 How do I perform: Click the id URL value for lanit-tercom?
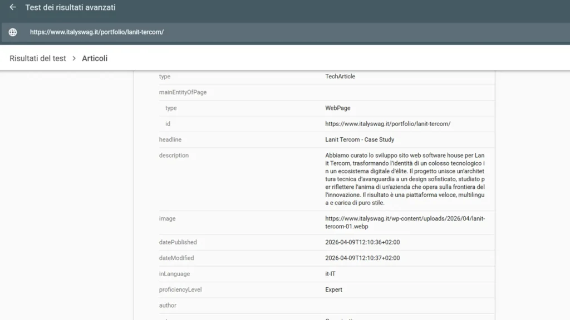pos(387,124)
